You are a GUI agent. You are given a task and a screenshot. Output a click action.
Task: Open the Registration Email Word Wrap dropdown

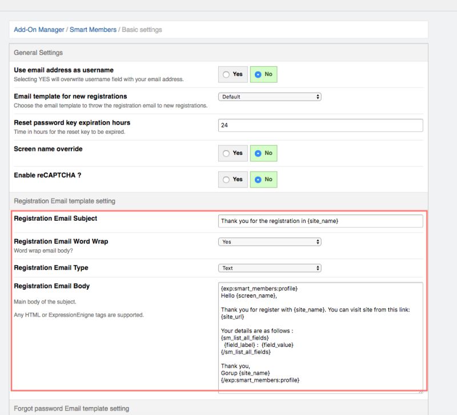click(x=270, y=241)
